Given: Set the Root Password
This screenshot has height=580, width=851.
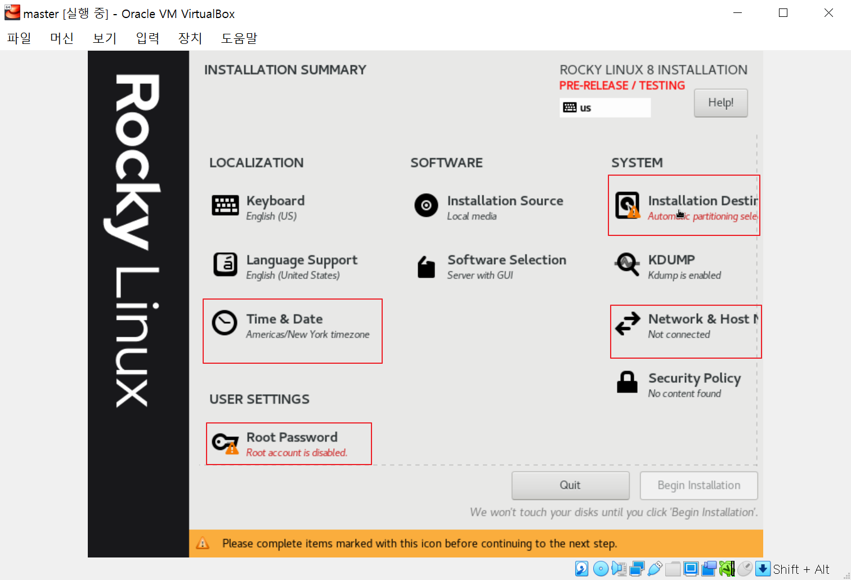Looking at the screenshot, I should coord(280,444).
